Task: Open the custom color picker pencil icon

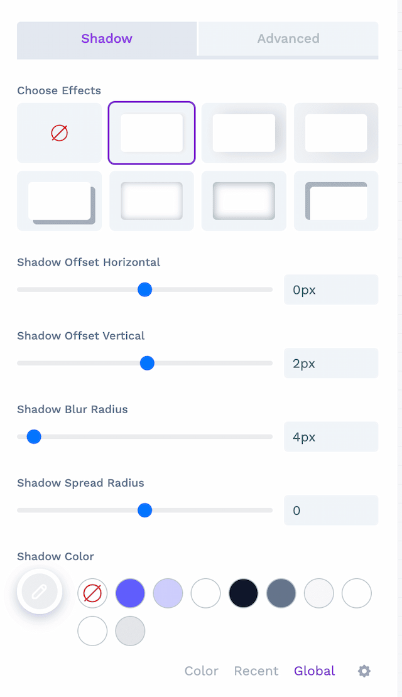Action: pyautogui.click(x=40, y=592)
